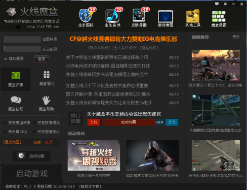Open the title bar dropdown menu arrow
This screenshot has width=247, height=190.
(225, 4)
